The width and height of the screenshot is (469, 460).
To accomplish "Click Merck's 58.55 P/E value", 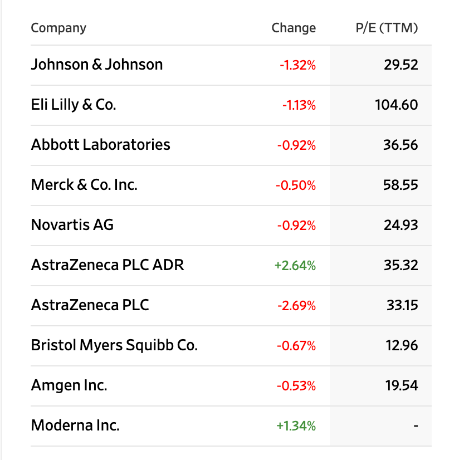I will coord(400,185).
